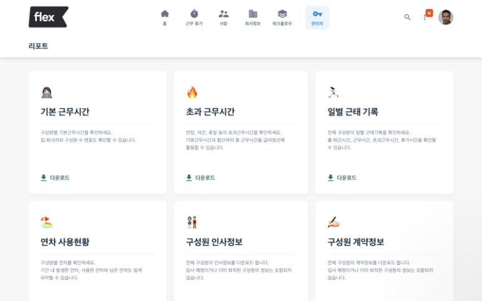Open the 근무·휴가 stopwatch menu
The image size is (482, 301).
coord(194,17)
